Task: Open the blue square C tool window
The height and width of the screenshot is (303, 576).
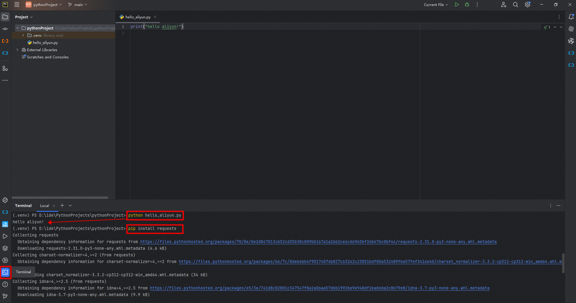Action: tap(5, 224)
